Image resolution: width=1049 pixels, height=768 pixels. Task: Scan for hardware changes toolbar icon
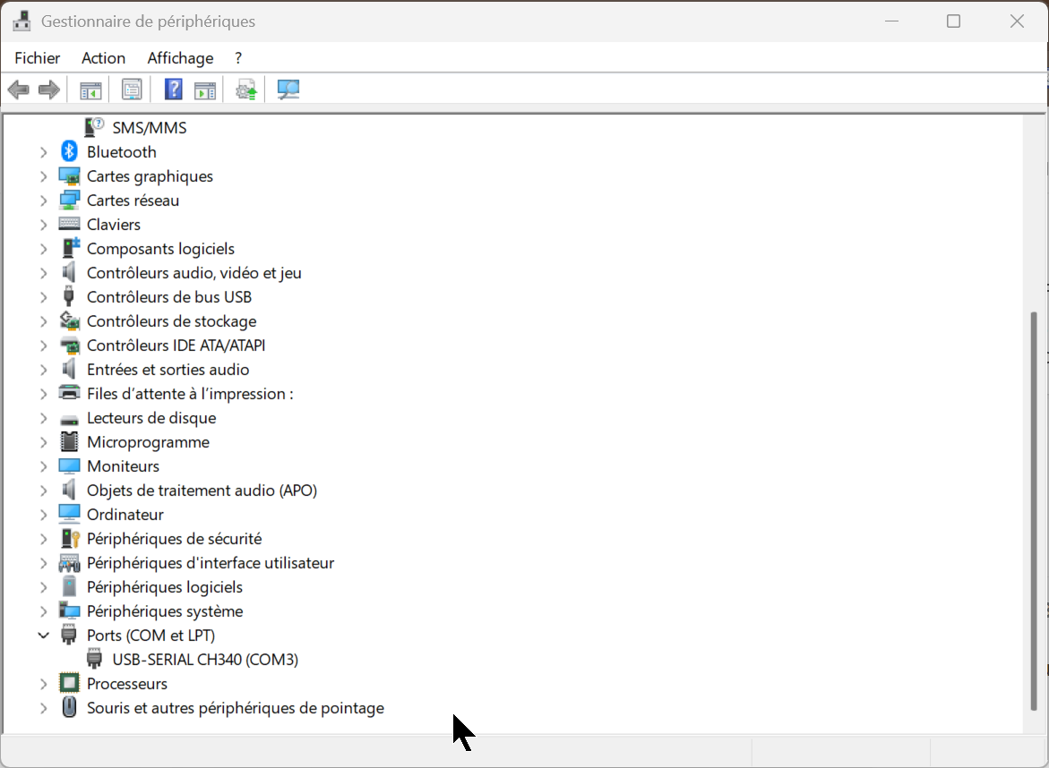pos(288,90)
